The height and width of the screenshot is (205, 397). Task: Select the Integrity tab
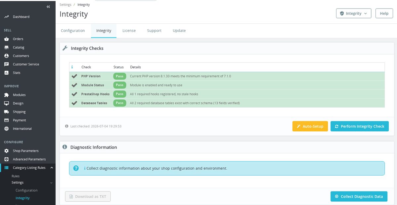click(104, 30)
